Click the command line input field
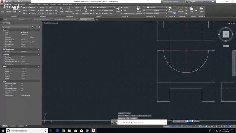Screen dimensions: 236x133 click(x=142, y=122)
